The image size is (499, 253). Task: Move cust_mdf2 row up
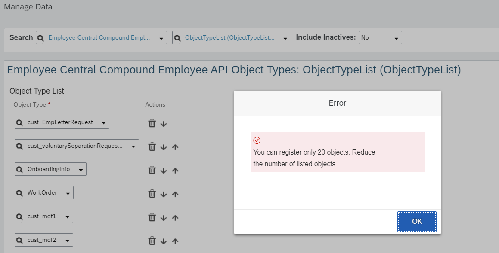click(175, 241)
